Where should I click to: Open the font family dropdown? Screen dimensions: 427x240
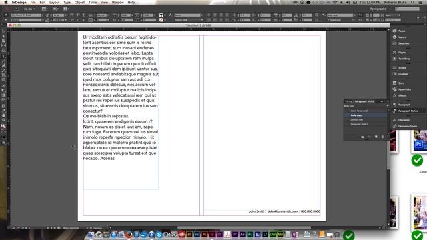(43, 15)
